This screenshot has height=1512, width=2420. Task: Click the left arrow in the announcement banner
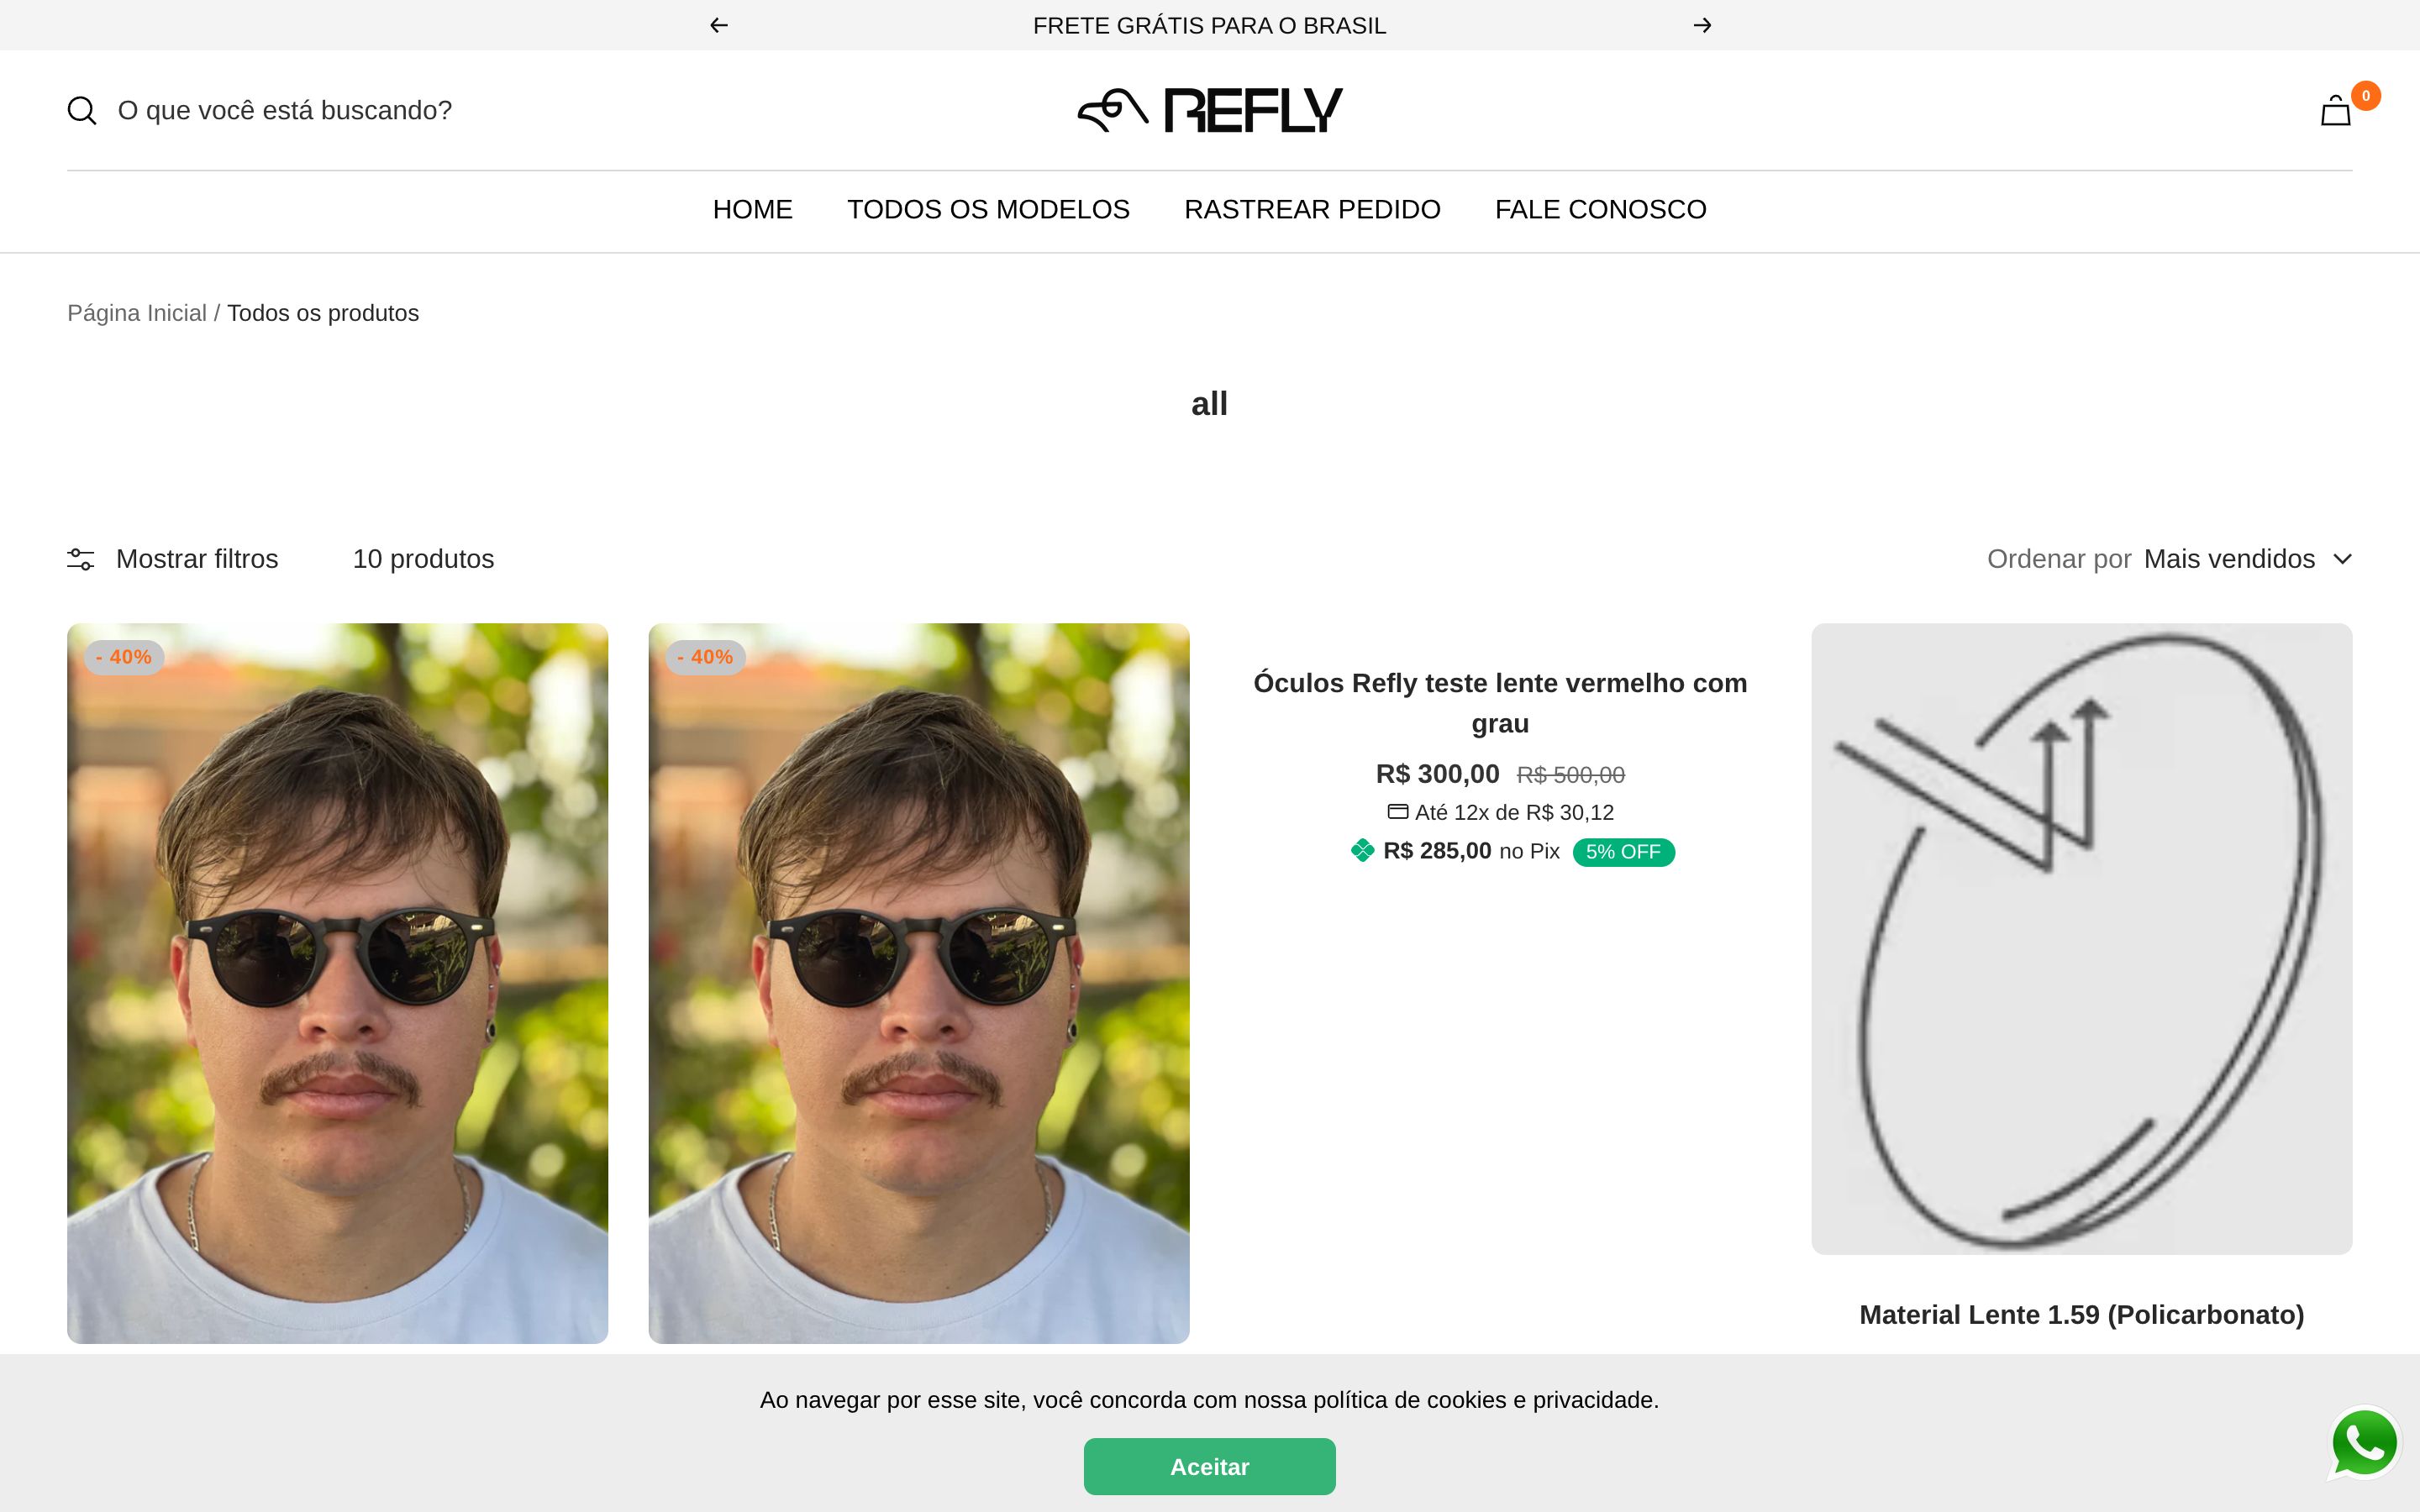click(717, 25)
